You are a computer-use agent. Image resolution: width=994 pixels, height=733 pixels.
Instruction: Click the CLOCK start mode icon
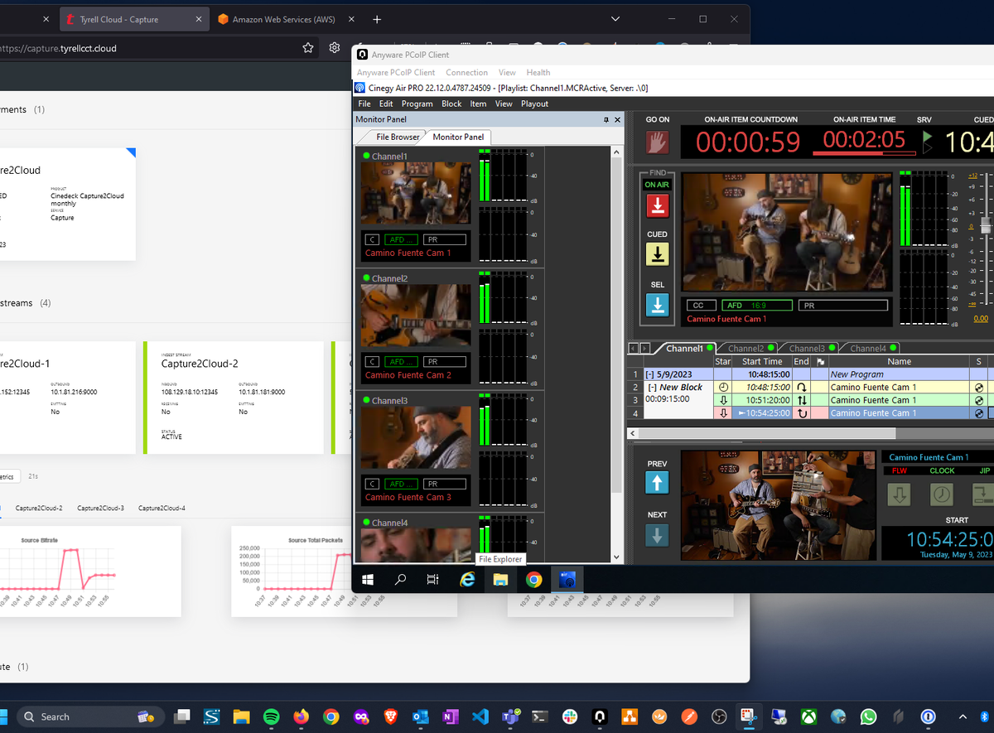tap(942, 494)
